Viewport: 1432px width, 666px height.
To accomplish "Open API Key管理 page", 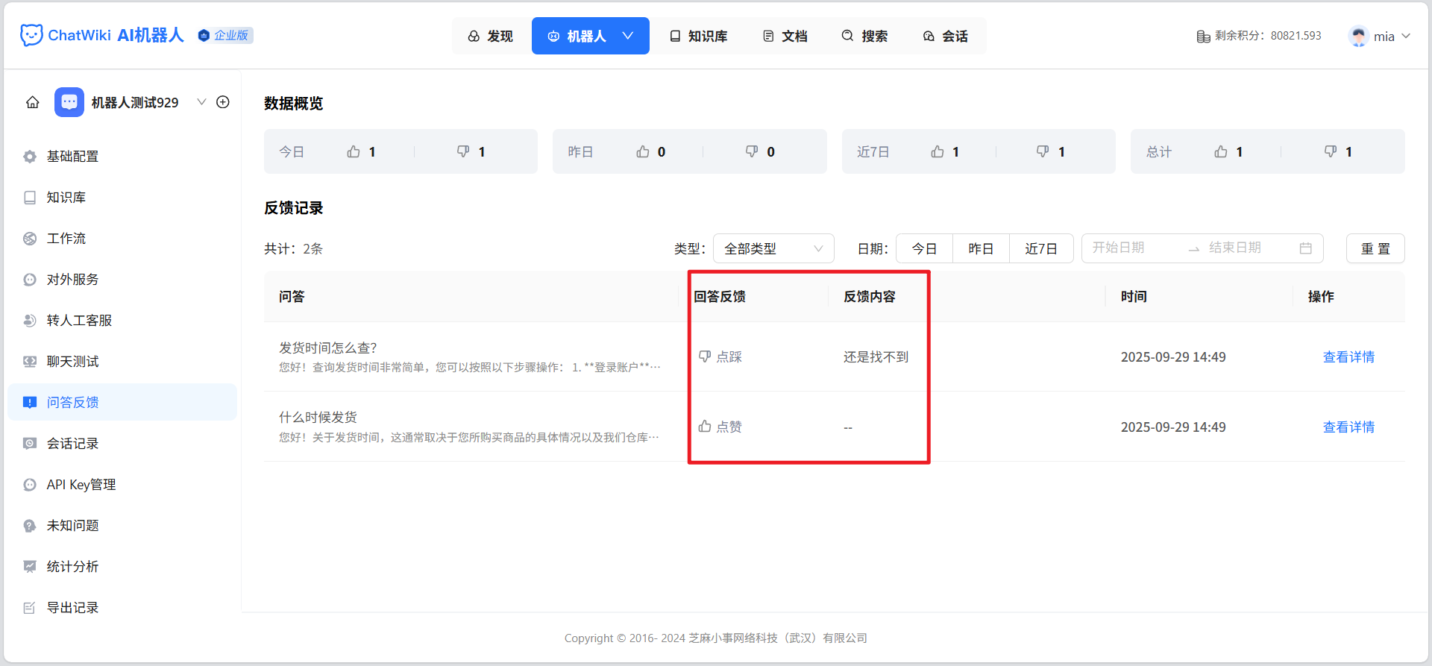I will [123, 484].
